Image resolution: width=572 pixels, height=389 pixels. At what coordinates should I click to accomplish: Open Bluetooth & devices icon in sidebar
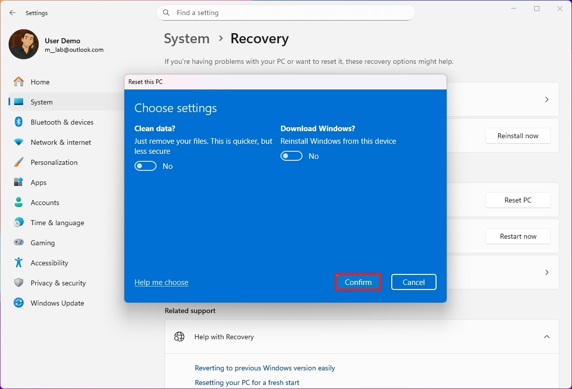click(19, 122)
